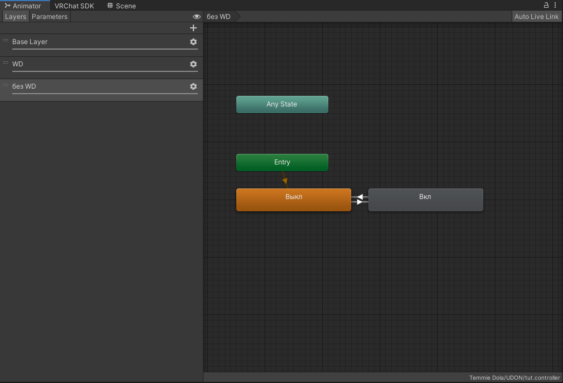This screenshot has height=383, width=563.
Task: Open settings gear for WD layer
Action: point(193,64)
